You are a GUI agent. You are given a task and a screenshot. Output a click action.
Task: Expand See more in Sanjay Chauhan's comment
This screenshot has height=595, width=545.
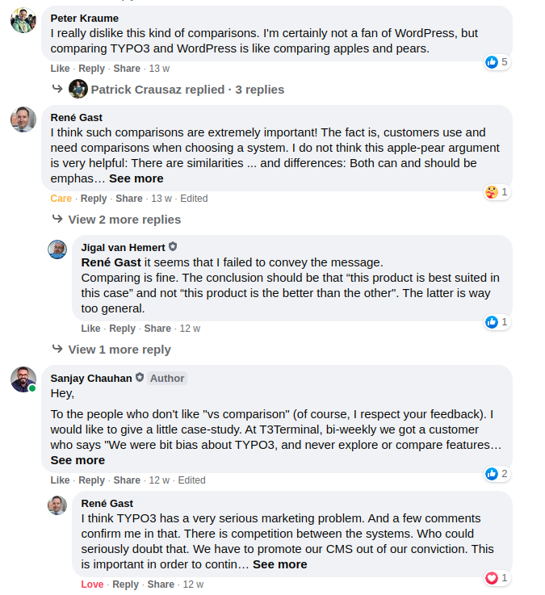click(x=78, y=460)
